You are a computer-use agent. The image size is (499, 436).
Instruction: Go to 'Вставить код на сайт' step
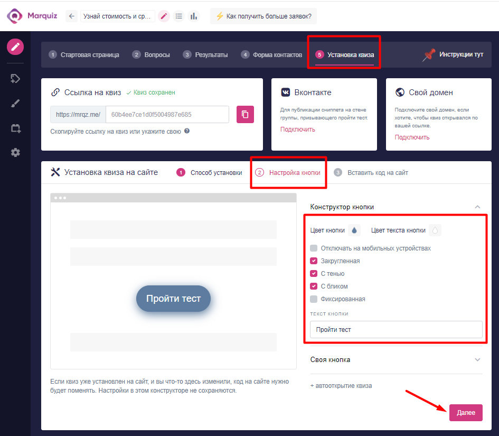pos(377,173)
